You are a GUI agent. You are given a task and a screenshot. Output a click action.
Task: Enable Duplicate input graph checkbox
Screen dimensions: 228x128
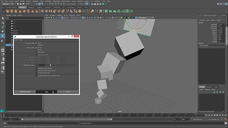click(36, 68)
